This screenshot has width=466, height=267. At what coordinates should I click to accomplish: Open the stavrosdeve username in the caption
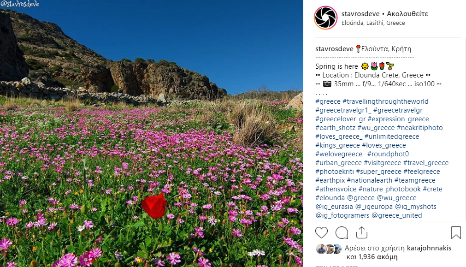334,49
